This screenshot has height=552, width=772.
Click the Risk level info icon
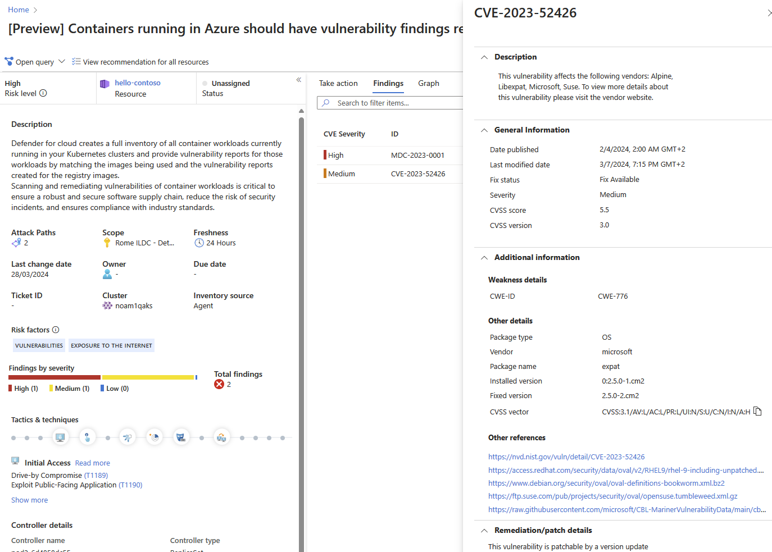pyautogui.click(x=43, y=93)
